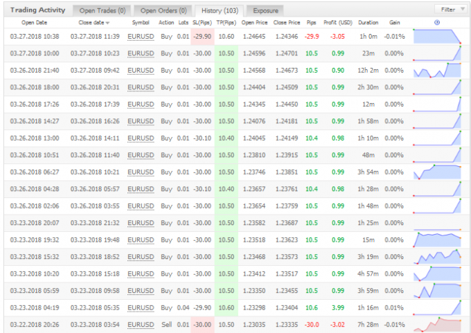The height and width of the screenshot is (333, 471).
Task: Switch to Open Orders (0) tab
Action: coord(163,11)
